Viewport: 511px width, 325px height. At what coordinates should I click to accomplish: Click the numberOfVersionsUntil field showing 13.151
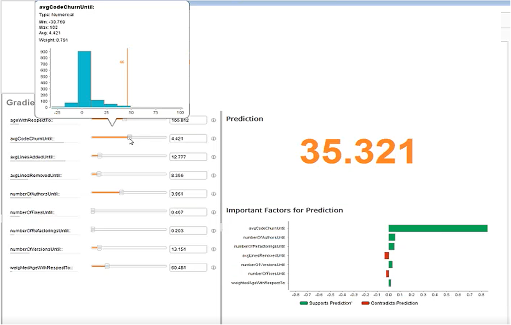[x=188, y=249]
